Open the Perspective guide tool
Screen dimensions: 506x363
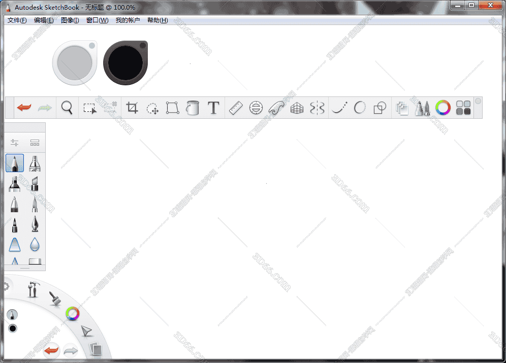(296, 108)
